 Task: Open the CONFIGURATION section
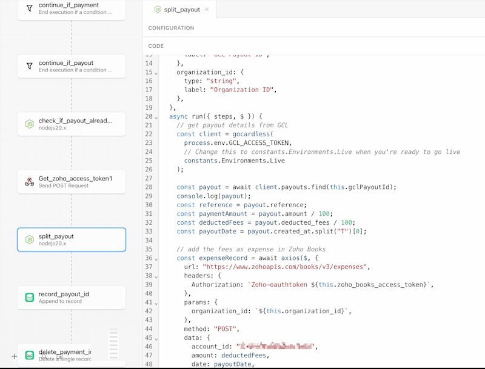171,28
